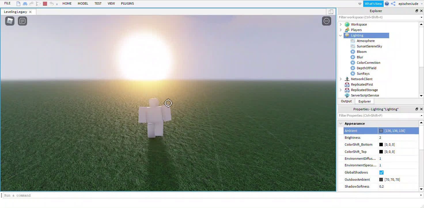Collapse the Appearance section in Properties
The height and width of the screenshot is (208, 424).
pyautogui.click(x=341, y=123)
